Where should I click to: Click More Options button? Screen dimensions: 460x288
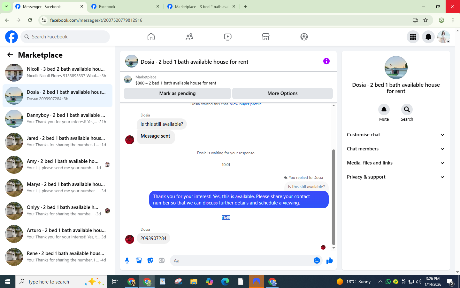click(x=282, y=93)
